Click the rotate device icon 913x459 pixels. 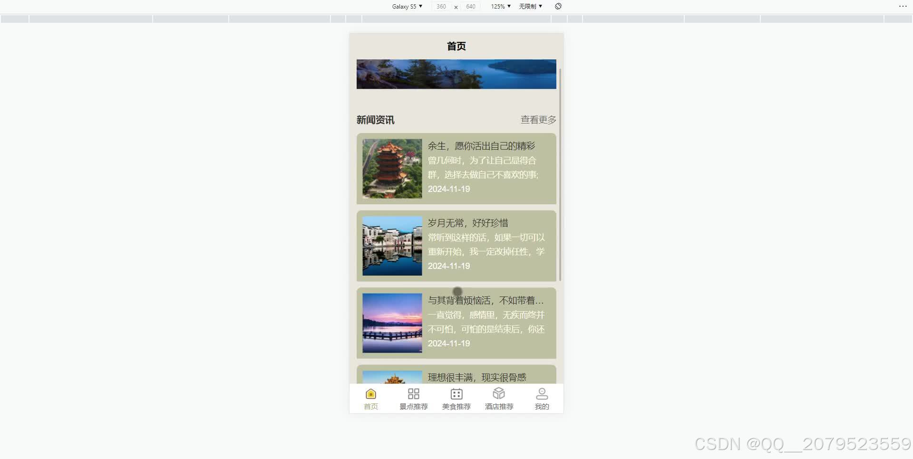(x=558, y=6)
